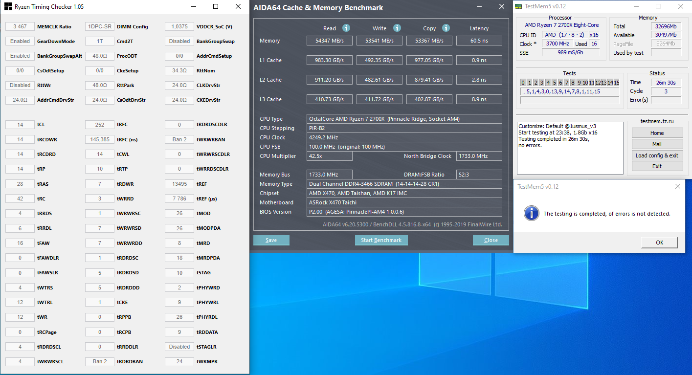This screenshot has height=375, width=692.
Task: Select the tRC value 42 field
Action: point(20,199)
